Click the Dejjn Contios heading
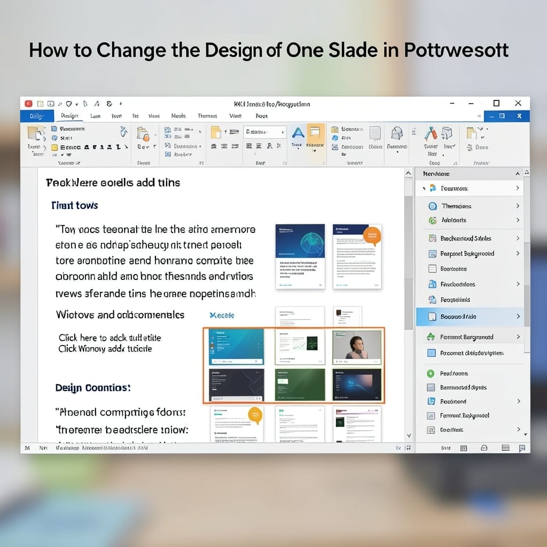 (x=93, y=388)
